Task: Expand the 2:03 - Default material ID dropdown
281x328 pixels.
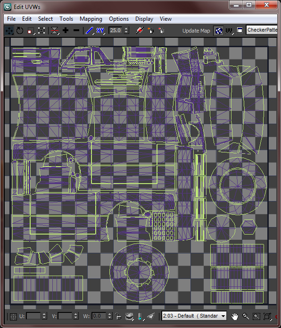Action: pos(194,316)
